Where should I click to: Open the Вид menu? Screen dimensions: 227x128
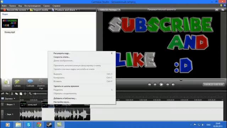[x=20, y=6]
